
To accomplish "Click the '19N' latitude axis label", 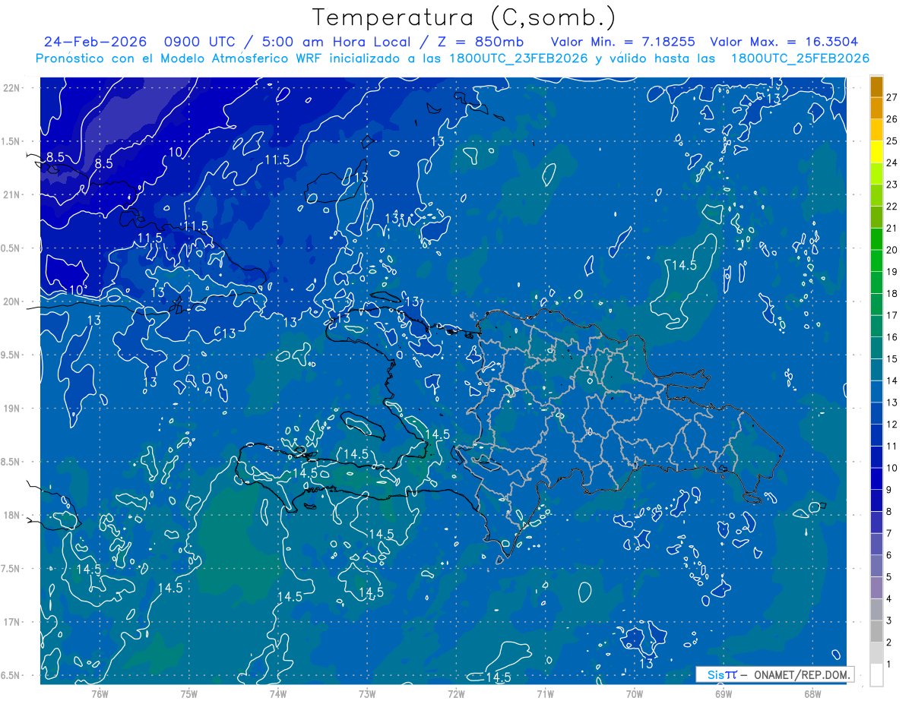I will 12,409.
